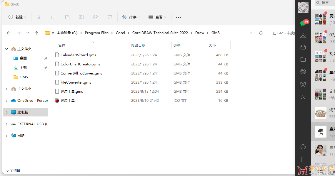Click the WeChat profile avatar at top
Image resolution: width=335 pixels, height=176 pixels.
click(303, 7)
